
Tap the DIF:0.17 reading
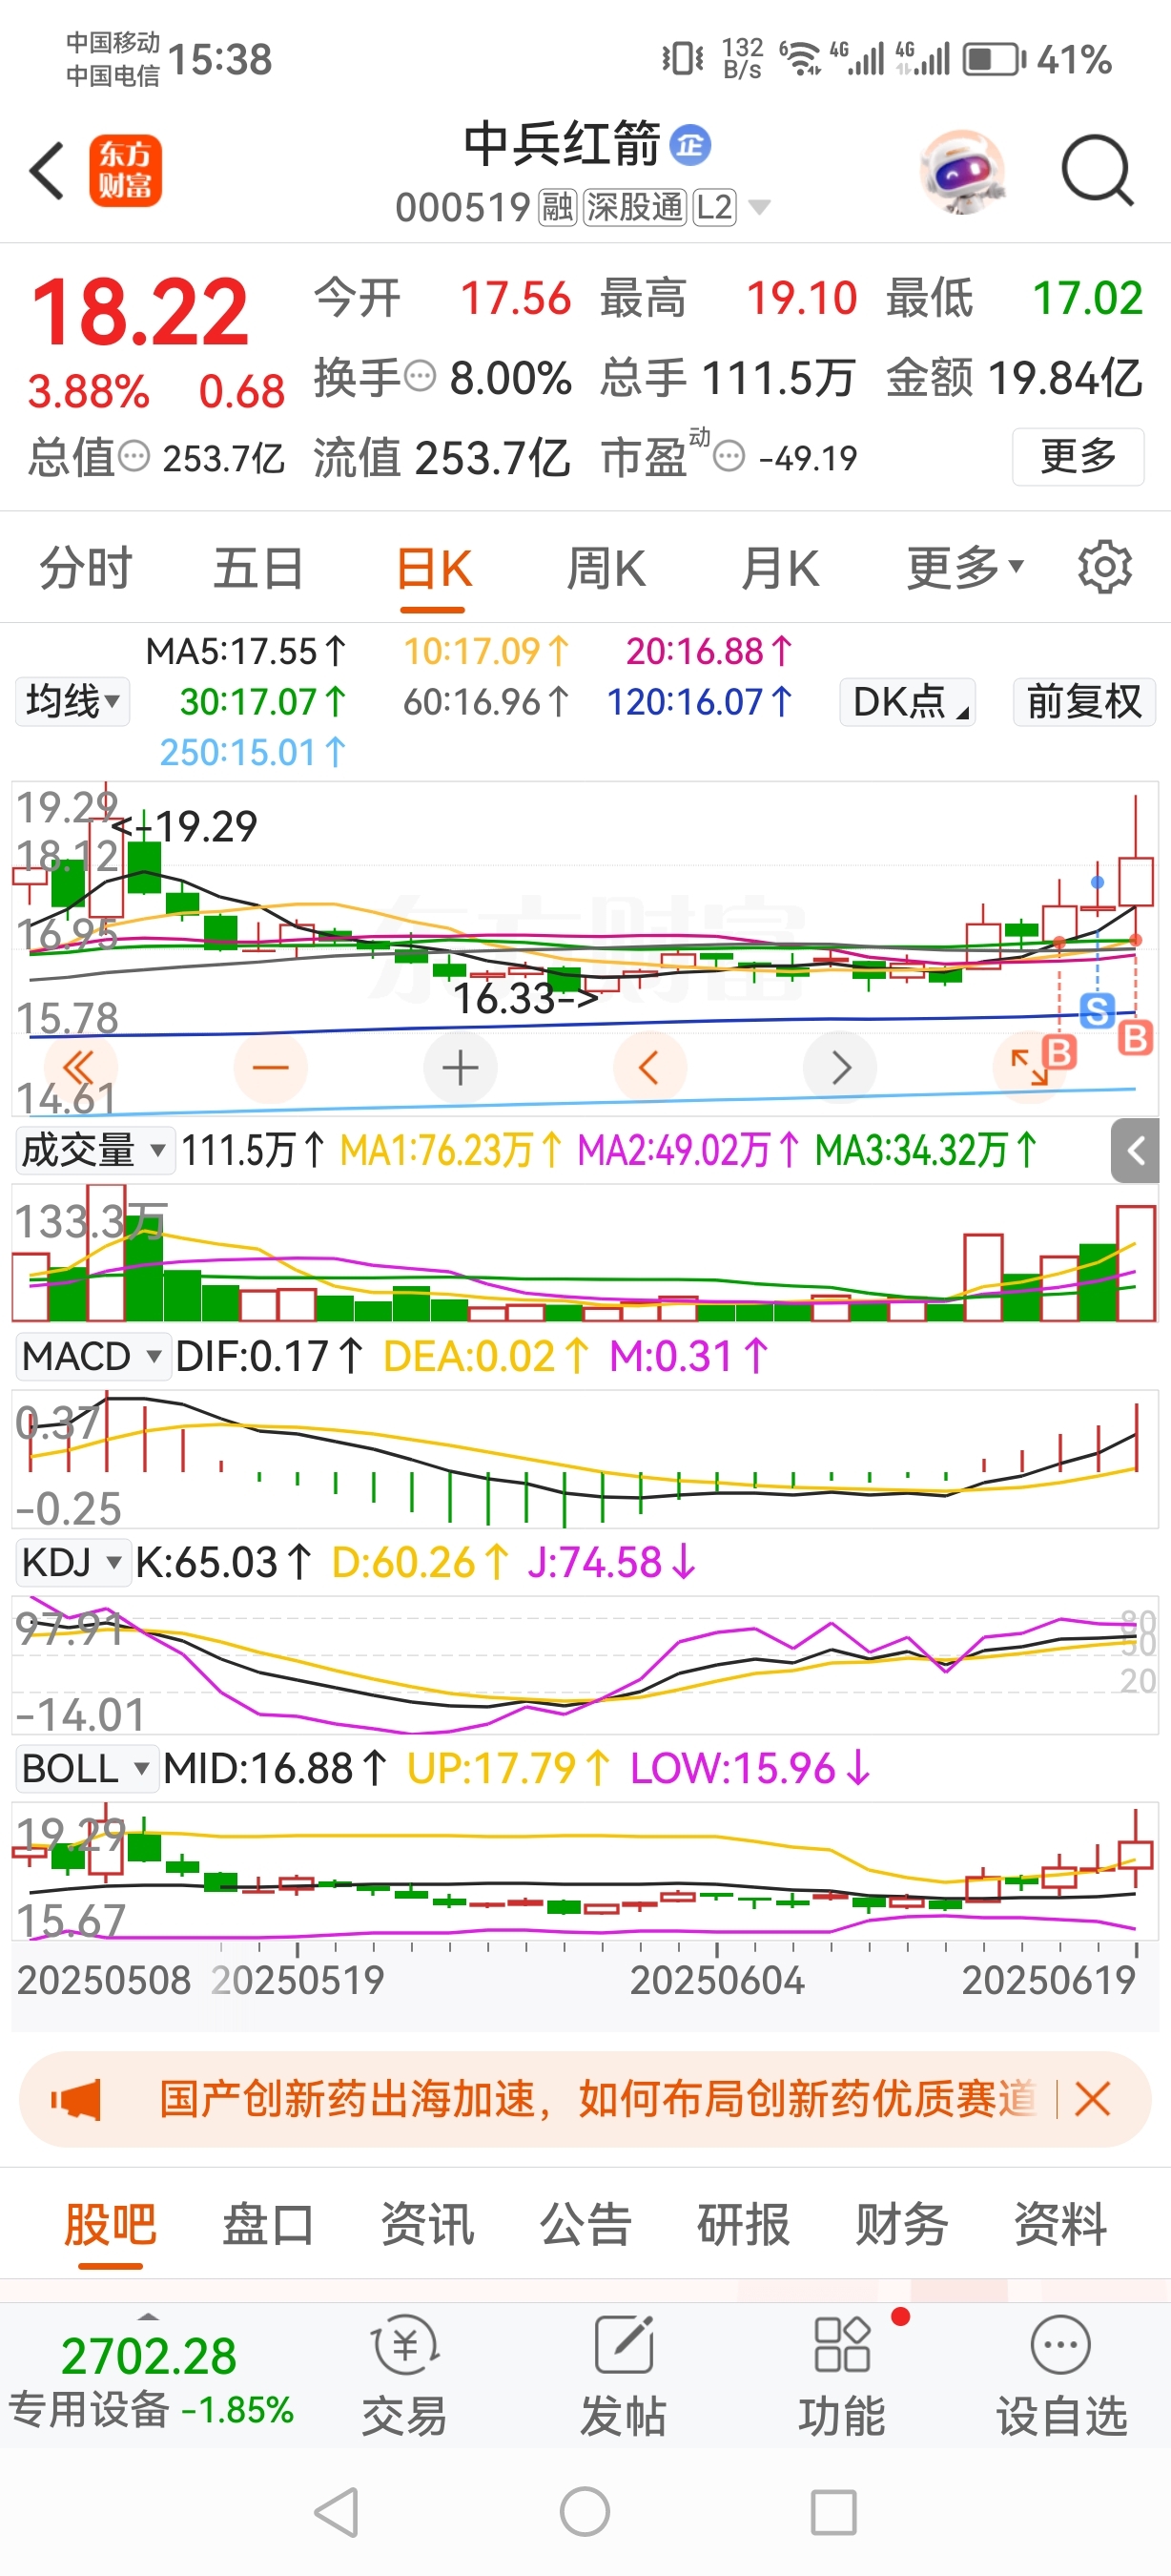click(269, 1356)
